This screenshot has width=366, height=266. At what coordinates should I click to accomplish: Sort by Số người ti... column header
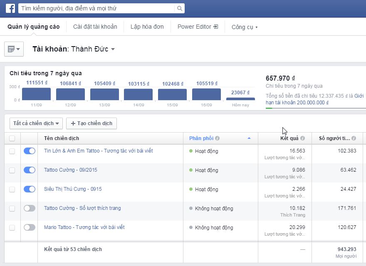click(334, 138)
